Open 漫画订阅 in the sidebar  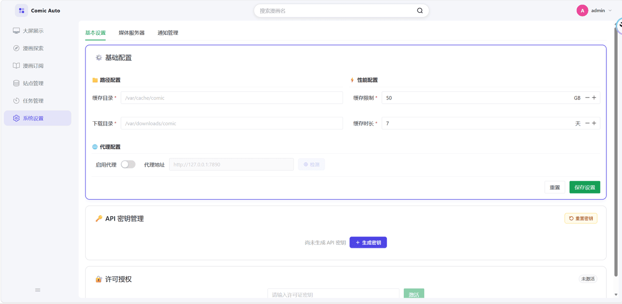point(37,66)
